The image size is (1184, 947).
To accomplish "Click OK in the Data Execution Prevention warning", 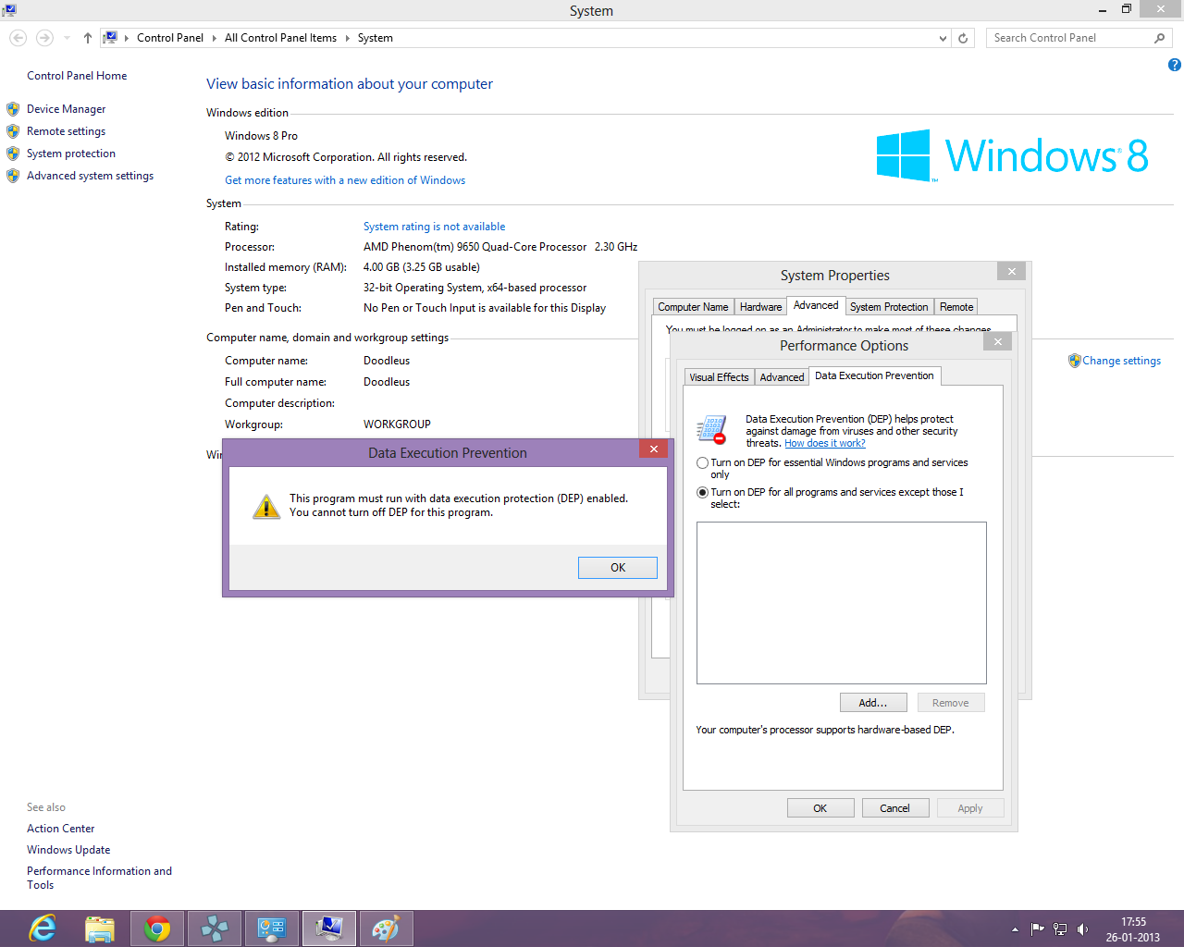I will (618, 568).
